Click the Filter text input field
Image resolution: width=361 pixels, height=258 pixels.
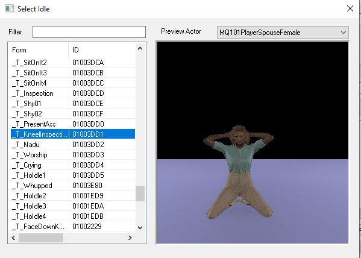pos(89,32)
